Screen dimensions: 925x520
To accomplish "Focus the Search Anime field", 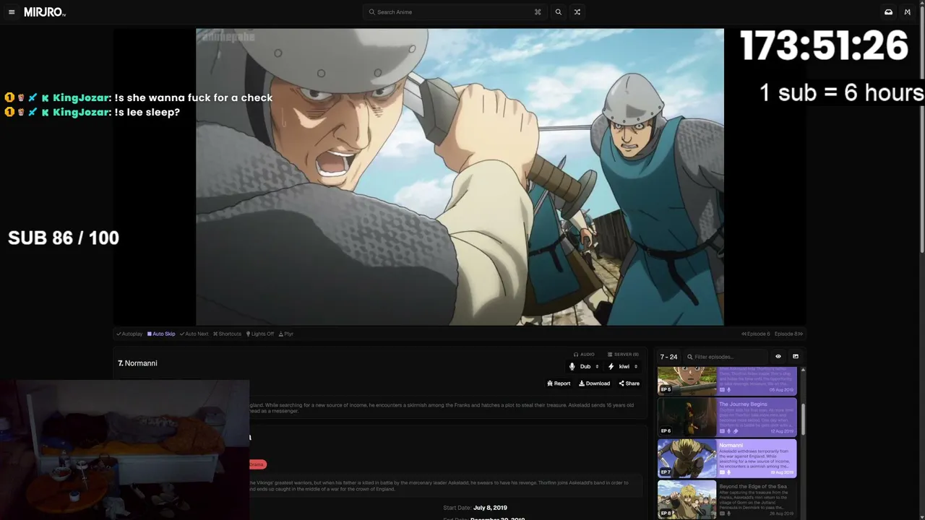I will pos(455,12).
